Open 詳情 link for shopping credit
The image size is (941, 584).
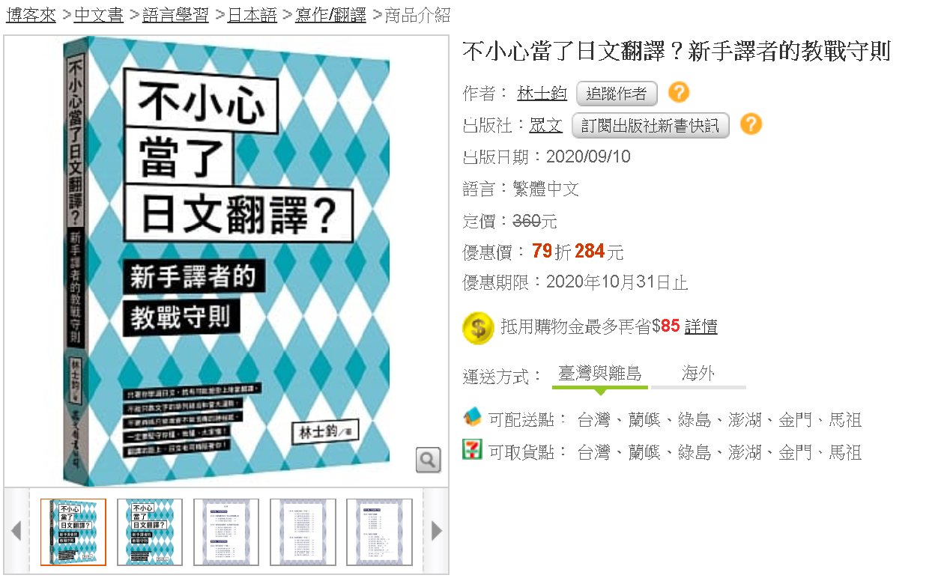pyautogui.click(x=701, y=326)
